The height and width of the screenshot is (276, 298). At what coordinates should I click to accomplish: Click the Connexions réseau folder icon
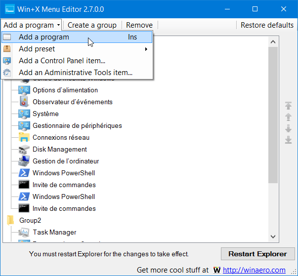(24, 137)
